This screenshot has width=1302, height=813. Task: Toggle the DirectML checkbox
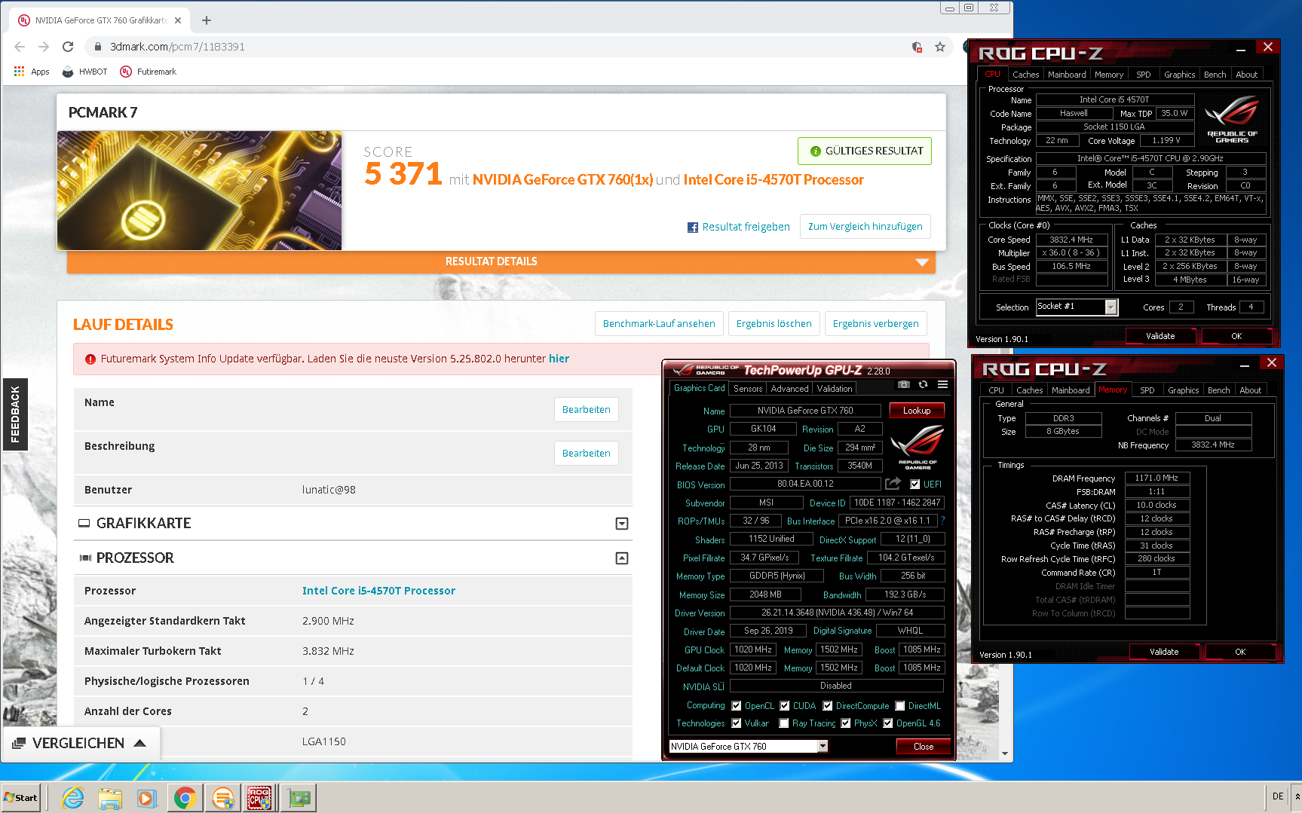click(900, 706)
